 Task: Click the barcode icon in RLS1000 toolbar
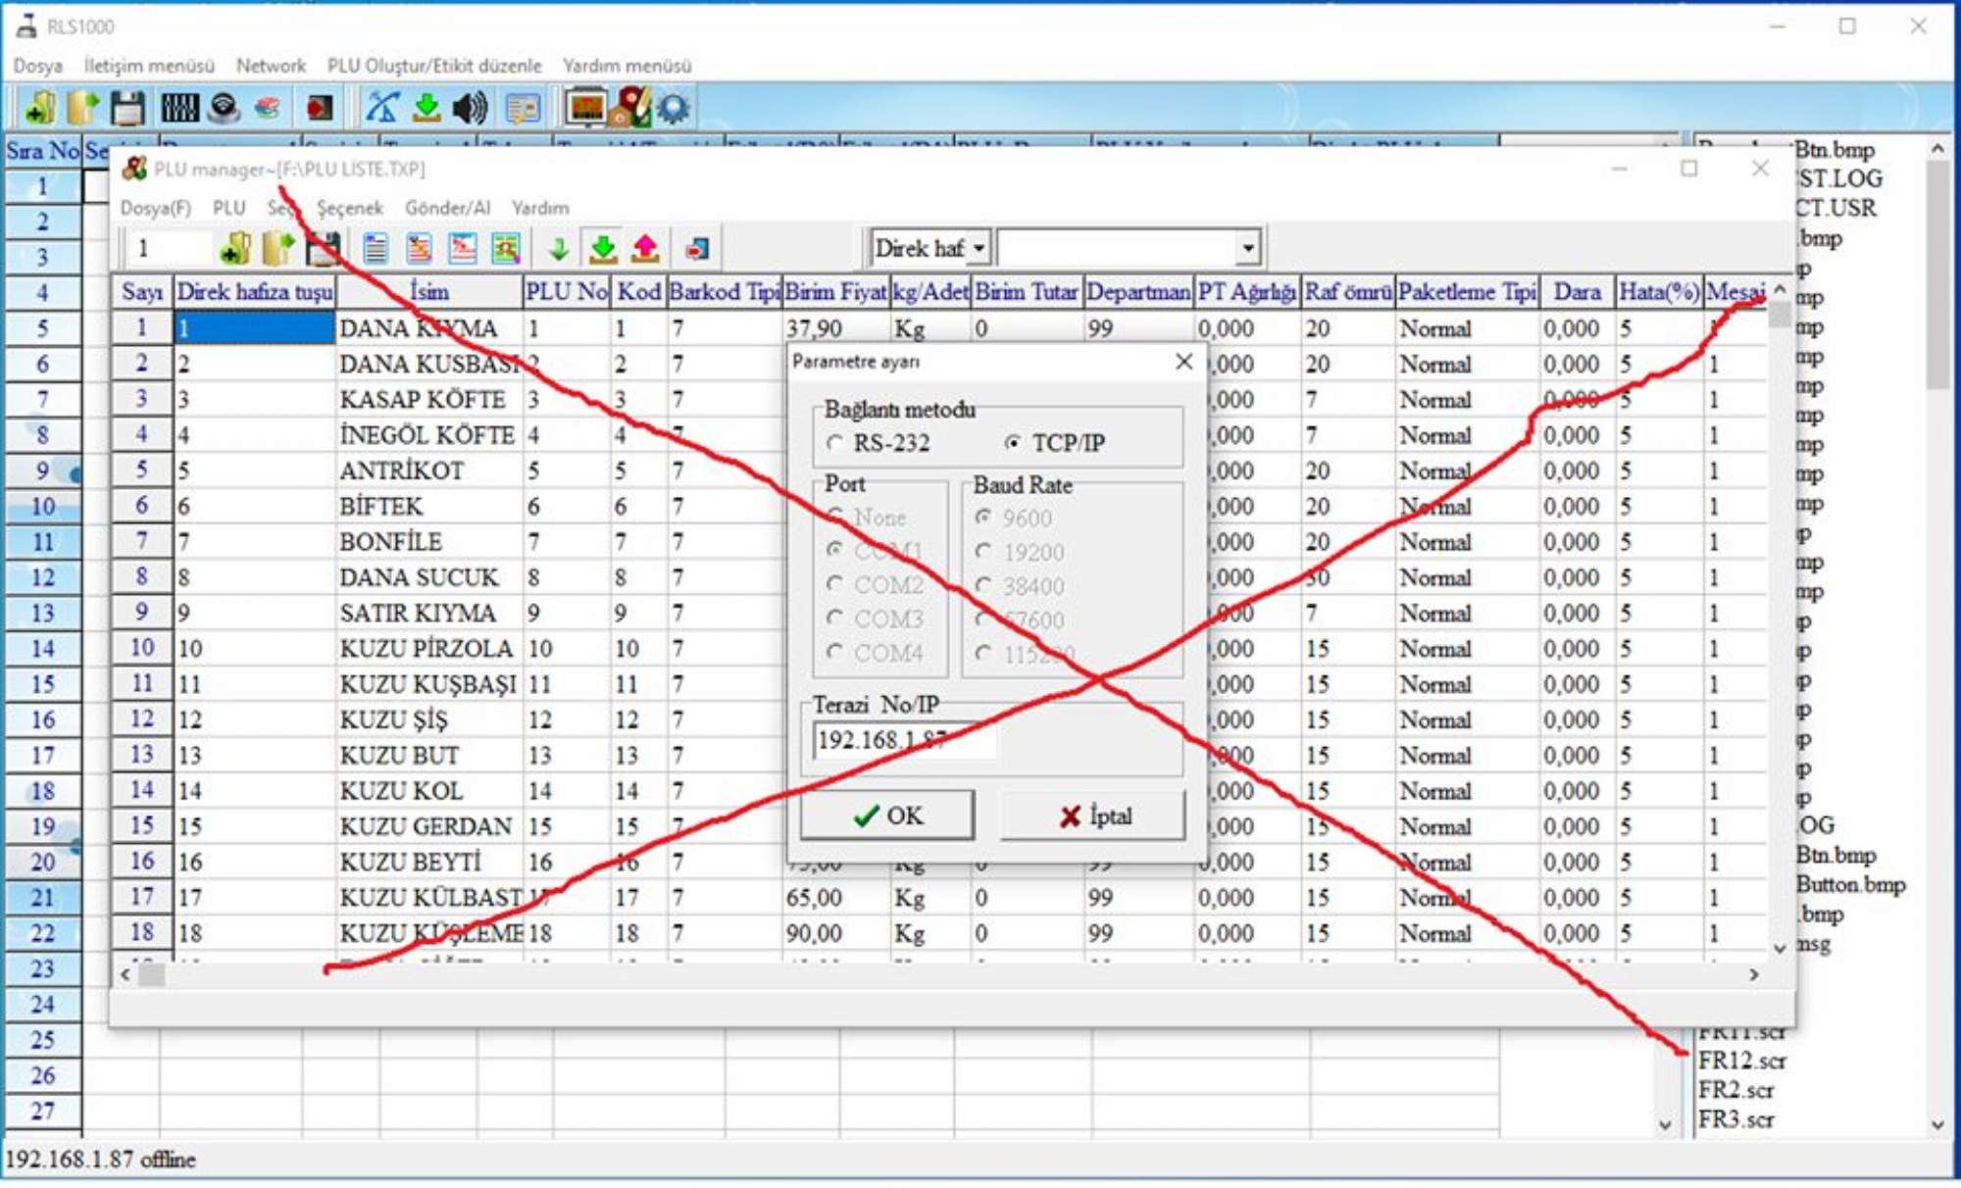pos(179,107)
